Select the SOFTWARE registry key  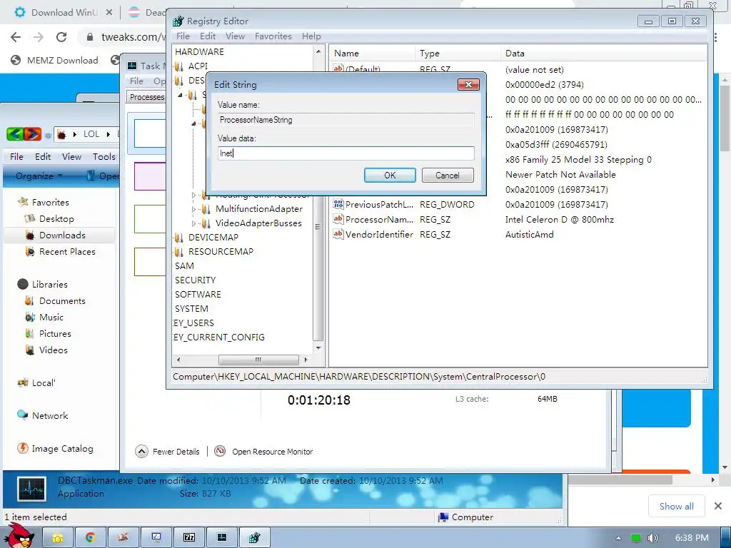[x=198, y=295]
